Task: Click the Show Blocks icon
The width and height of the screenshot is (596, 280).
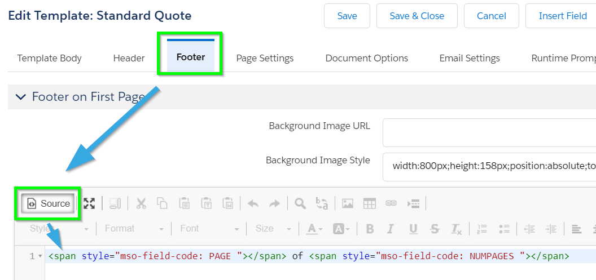Action: point(115,204)
